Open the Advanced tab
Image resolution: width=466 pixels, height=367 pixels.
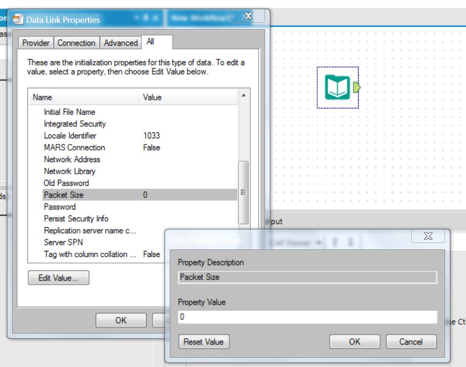pos(120,42)
